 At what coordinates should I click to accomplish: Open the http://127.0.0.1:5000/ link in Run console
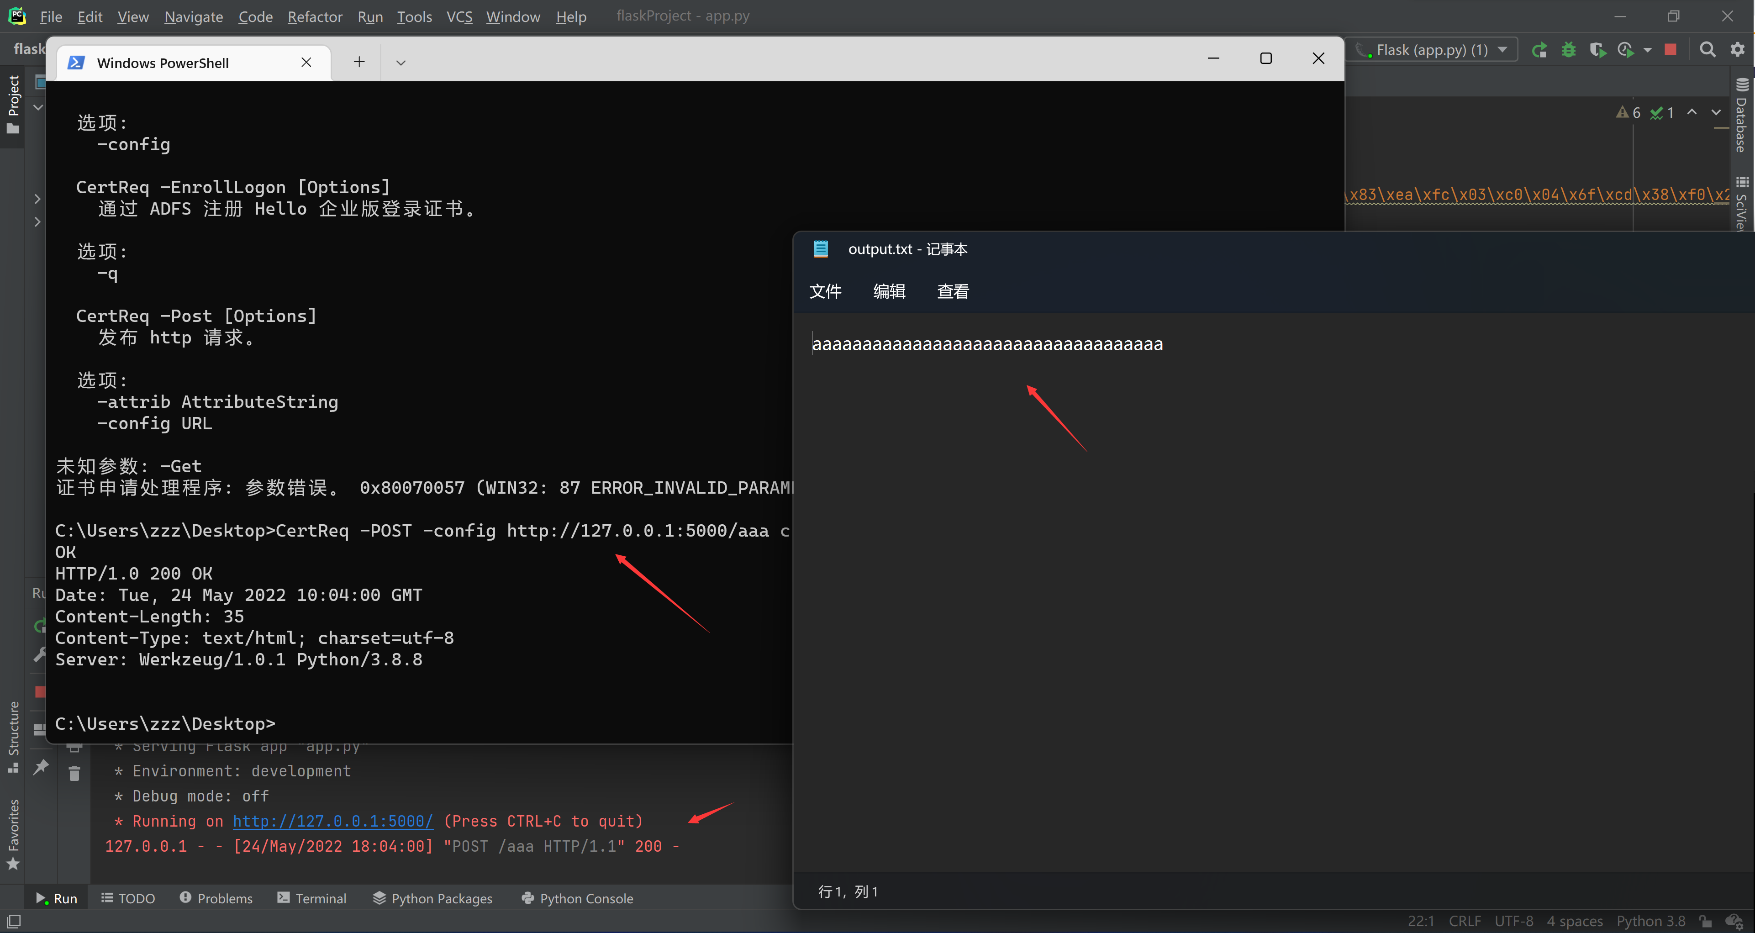coord(333,821)
